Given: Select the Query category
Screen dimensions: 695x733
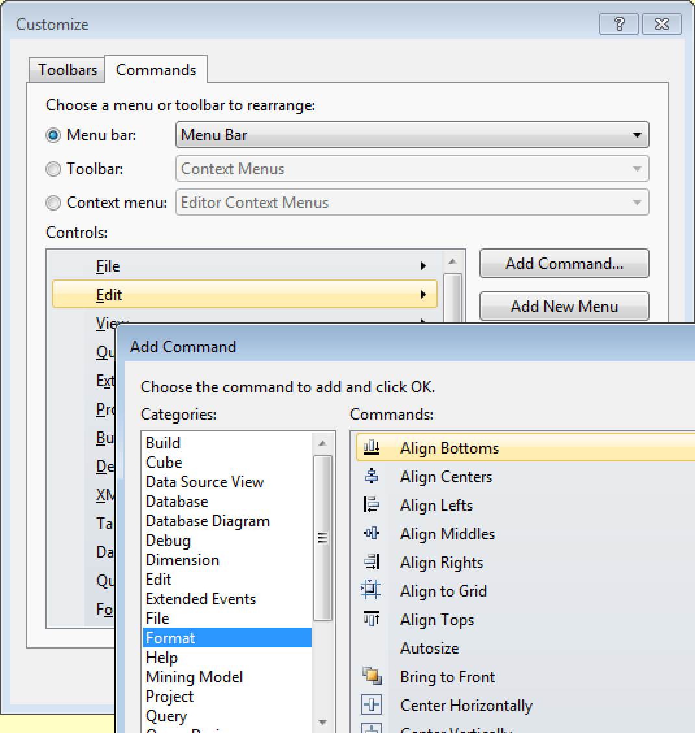Looking at the screenshot, I should click(x=227, y=716).
